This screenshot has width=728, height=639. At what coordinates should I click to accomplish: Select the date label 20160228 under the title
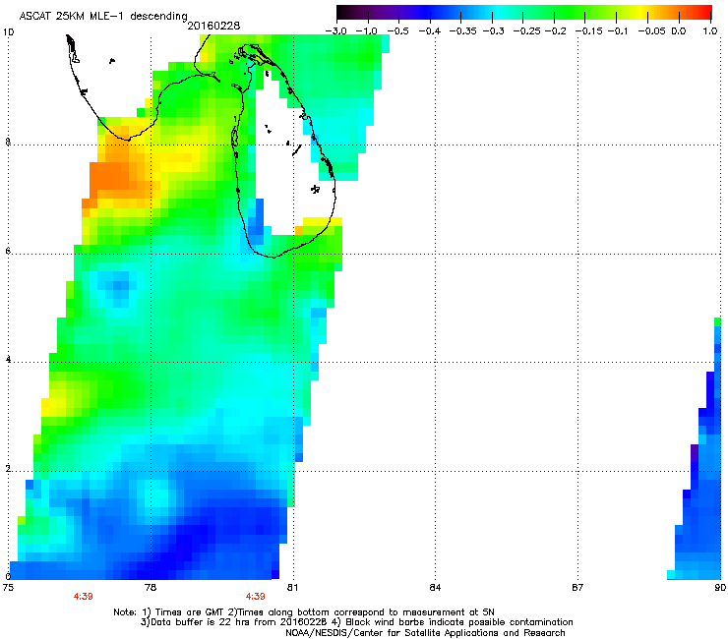tap(213, 26)
